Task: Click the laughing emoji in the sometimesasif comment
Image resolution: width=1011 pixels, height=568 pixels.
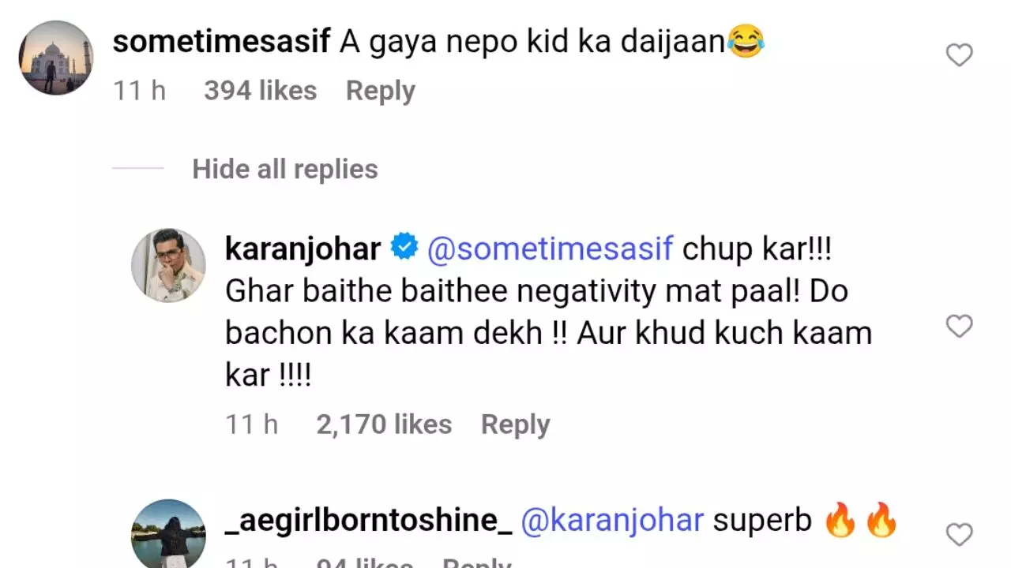Action: pos(746,42)
